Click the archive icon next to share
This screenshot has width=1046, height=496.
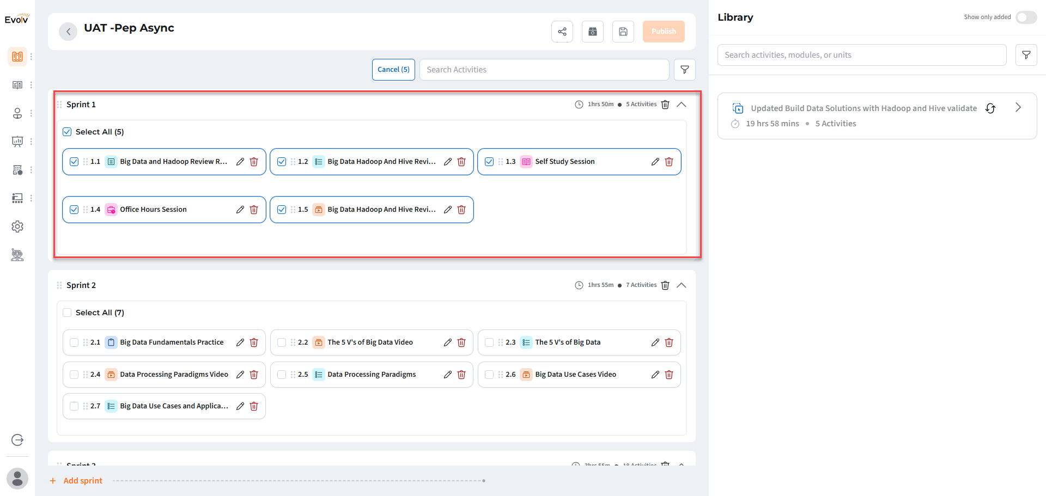[x=593, y=32]
